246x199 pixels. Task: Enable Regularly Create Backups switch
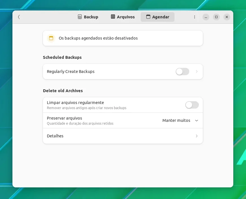pos(182,72)
